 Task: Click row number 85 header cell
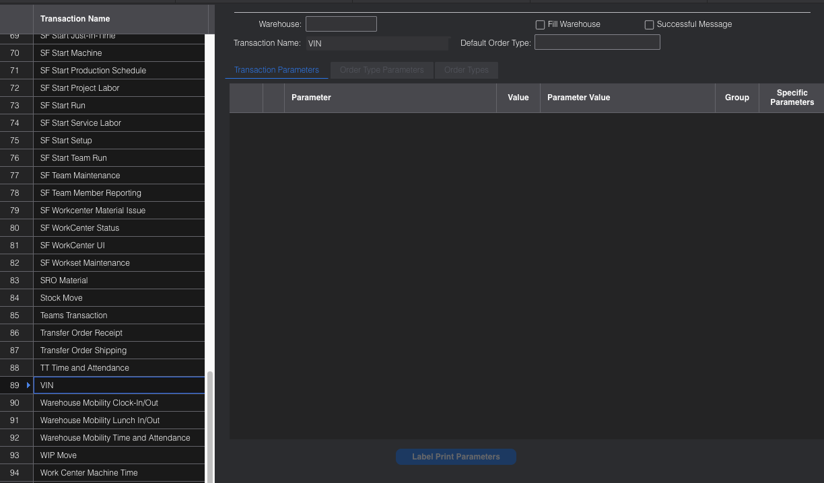coord(16,315)
